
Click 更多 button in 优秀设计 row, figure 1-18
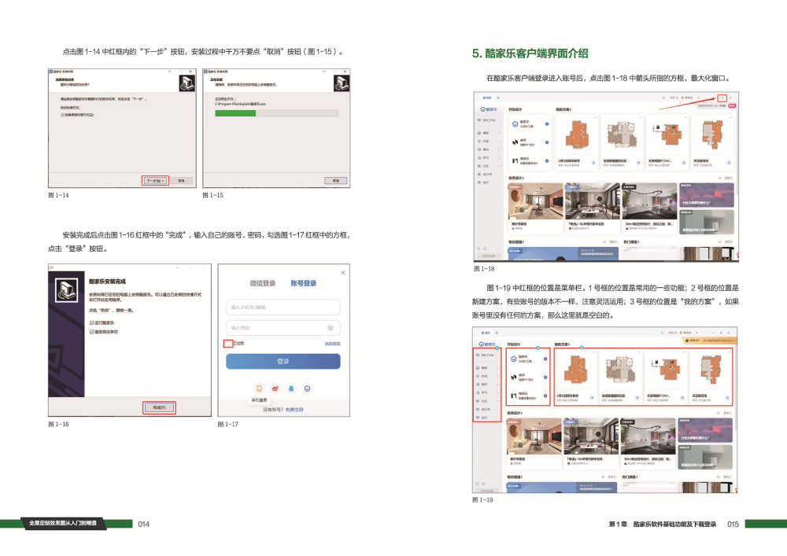point(728,178)
